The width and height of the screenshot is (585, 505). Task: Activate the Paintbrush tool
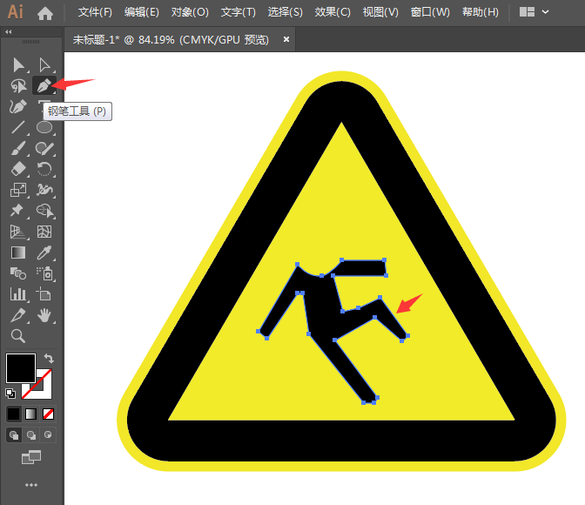(17, 148)
